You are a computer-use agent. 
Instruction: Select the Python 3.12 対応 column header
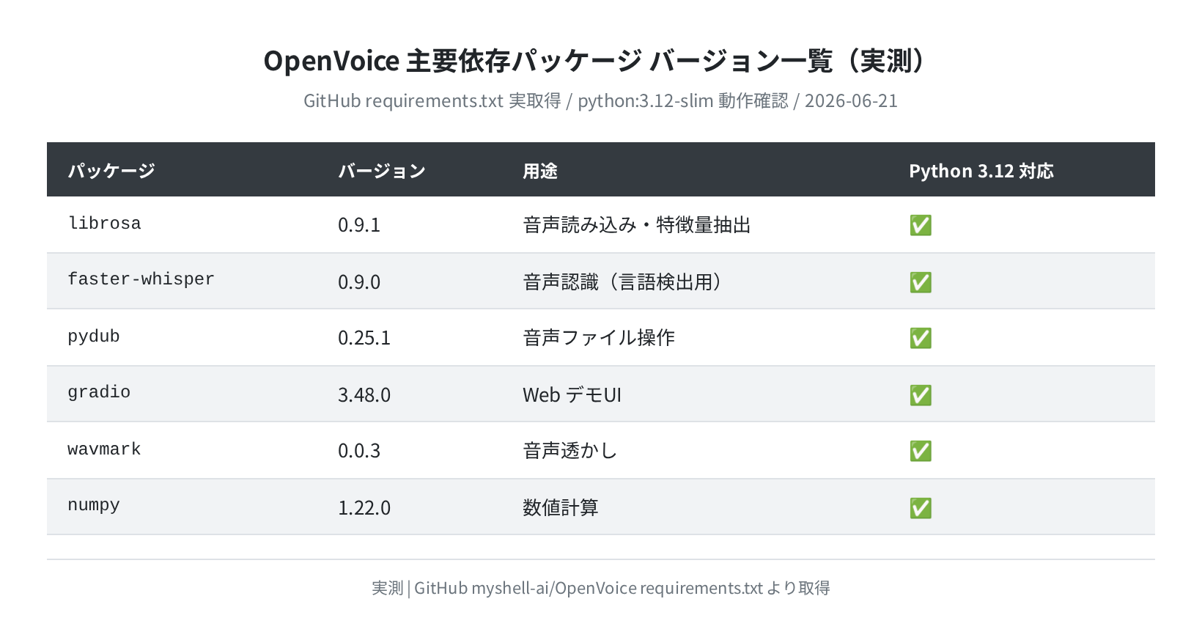[x=981, y=171]
